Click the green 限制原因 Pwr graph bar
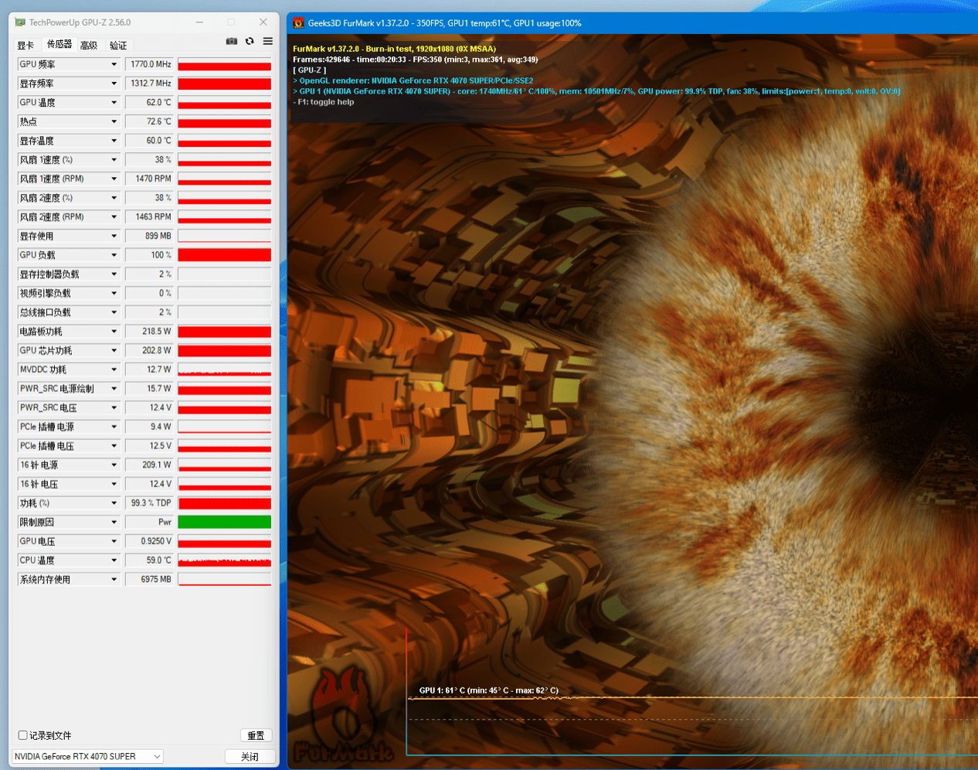This screenshot has width=978, height=770. [x=224, y=523]
